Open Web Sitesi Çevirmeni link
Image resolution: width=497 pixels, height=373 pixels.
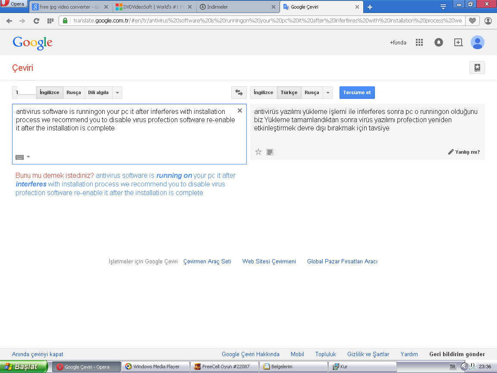coord(269,261)
